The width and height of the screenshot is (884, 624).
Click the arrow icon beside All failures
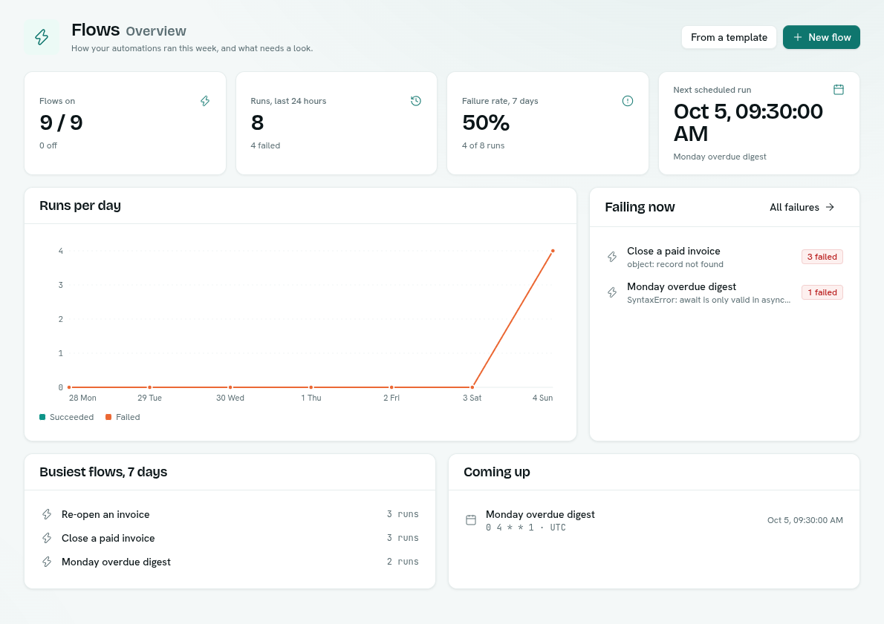coord(830,207)
